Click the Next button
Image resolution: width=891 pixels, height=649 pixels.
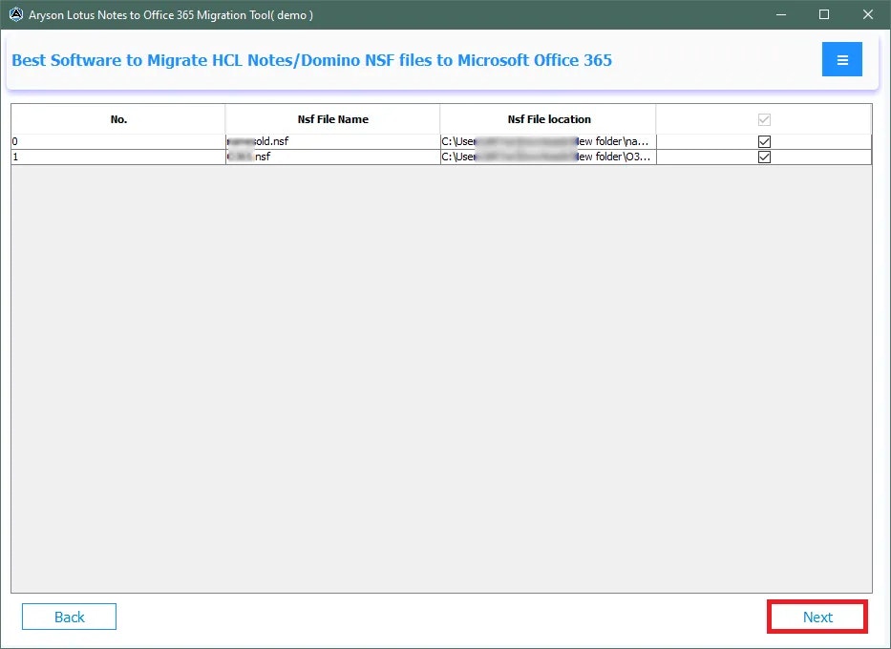pyautogui.click(x=817, y=617)
